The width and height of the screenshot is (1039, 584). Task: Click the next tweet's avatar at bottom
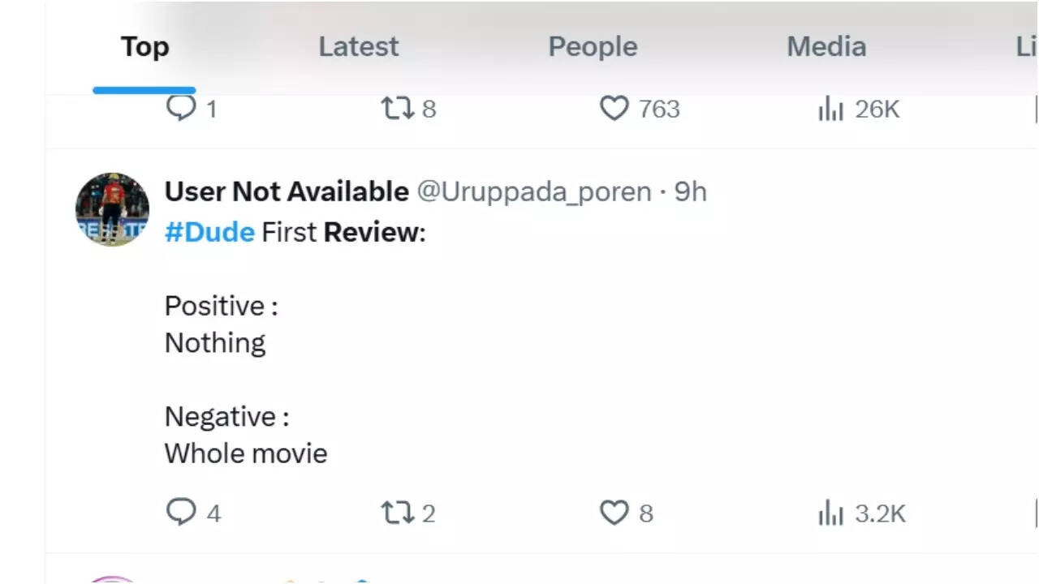click(112, 579)
